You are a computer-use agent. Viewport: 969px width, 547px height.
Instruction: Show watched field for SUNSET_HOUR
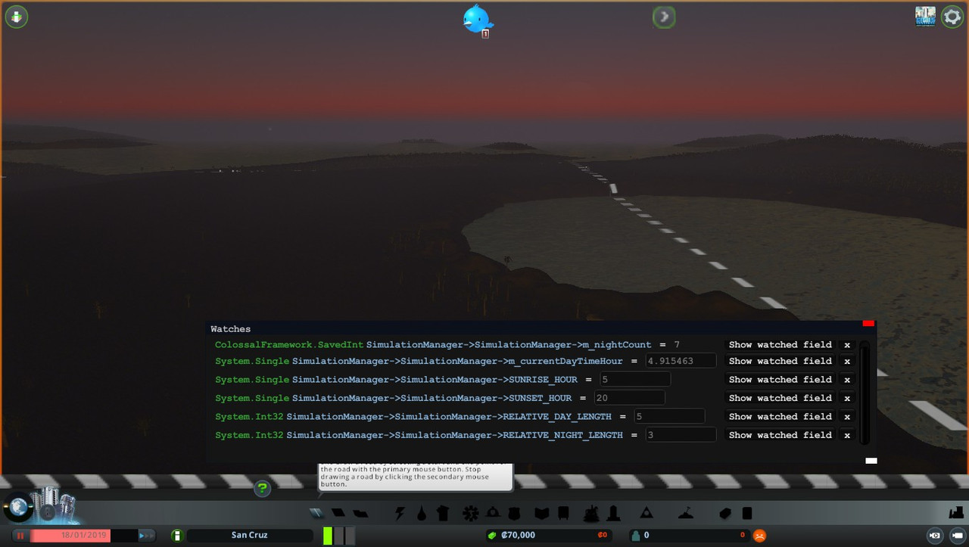click(780, 398)
